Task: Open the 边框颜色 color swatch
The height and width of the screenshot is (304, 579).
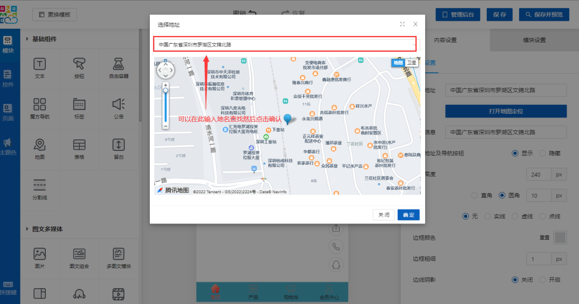Action: tap(560, 237)
